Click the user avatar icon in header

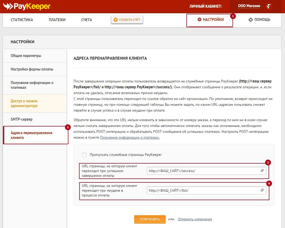tap(269, 6)
